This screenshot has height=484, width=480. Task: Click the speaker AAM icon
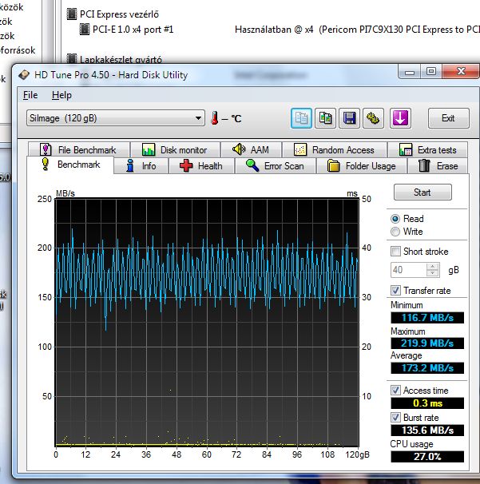(x=239, y=149)
